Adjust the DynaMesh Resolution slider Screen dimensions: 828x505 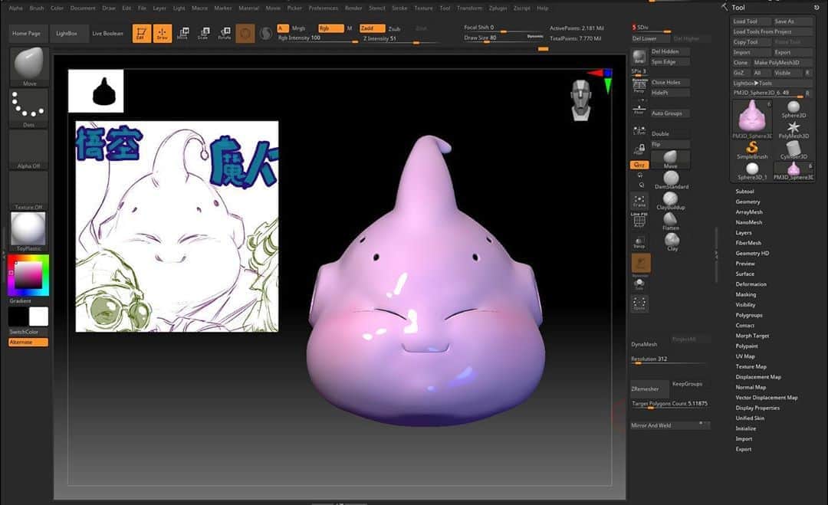click(668, 359)
